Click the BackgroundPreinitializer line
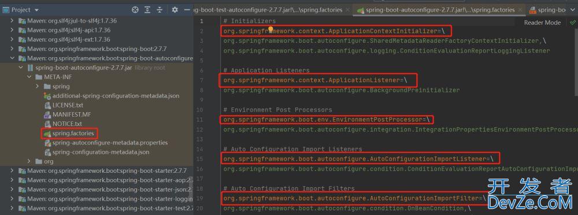 [x=342, y=90]
